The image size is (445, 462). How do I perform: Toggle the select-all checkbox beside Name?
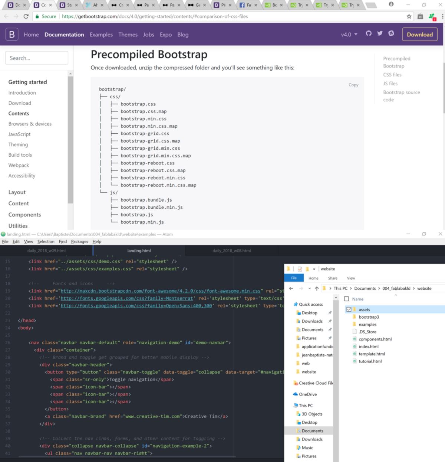(347, 299)
